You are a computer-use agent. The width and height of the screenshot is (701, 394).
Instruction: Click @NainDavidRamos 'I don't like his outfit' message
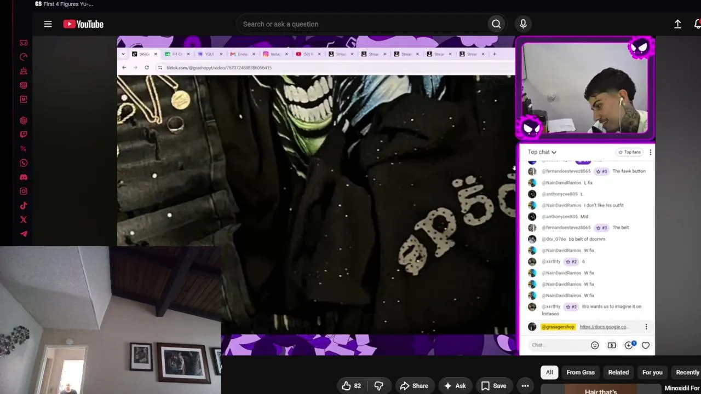click(x=576, y=205)
